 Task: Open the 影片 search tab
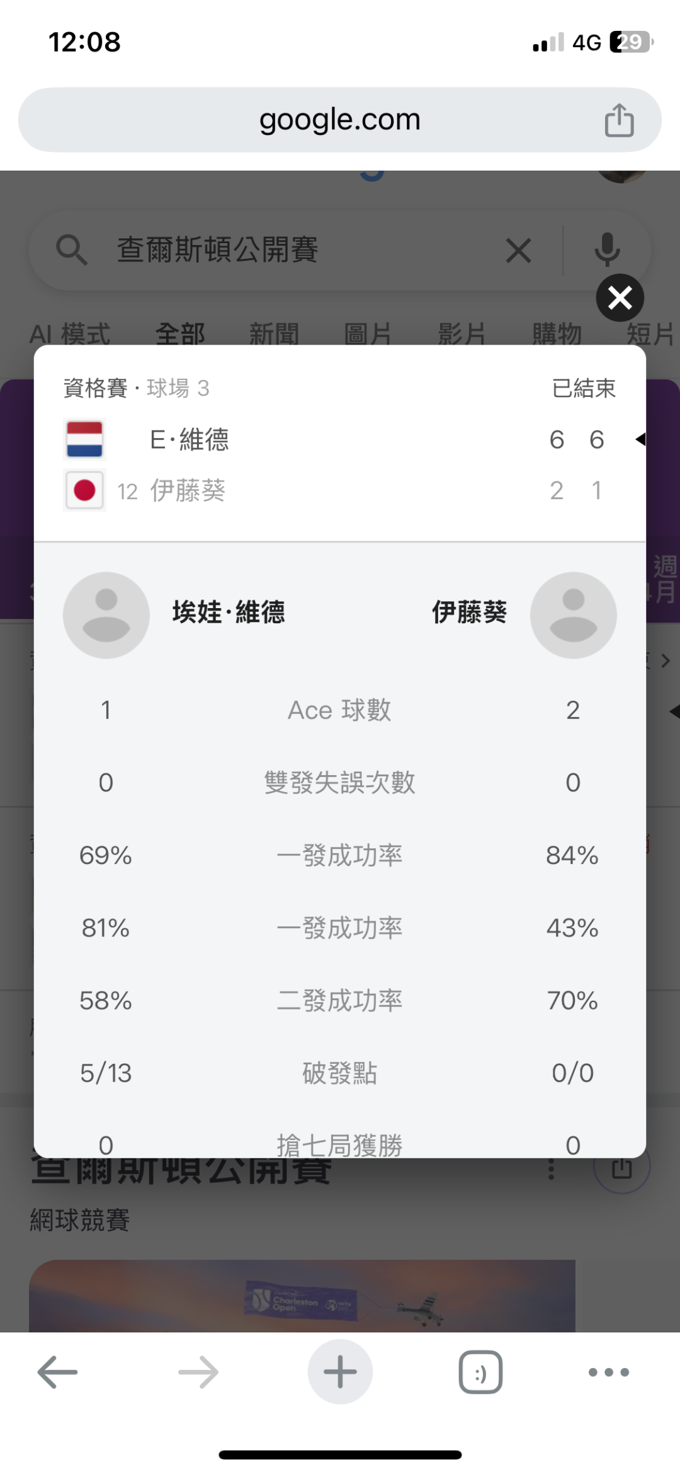(462, 333)
